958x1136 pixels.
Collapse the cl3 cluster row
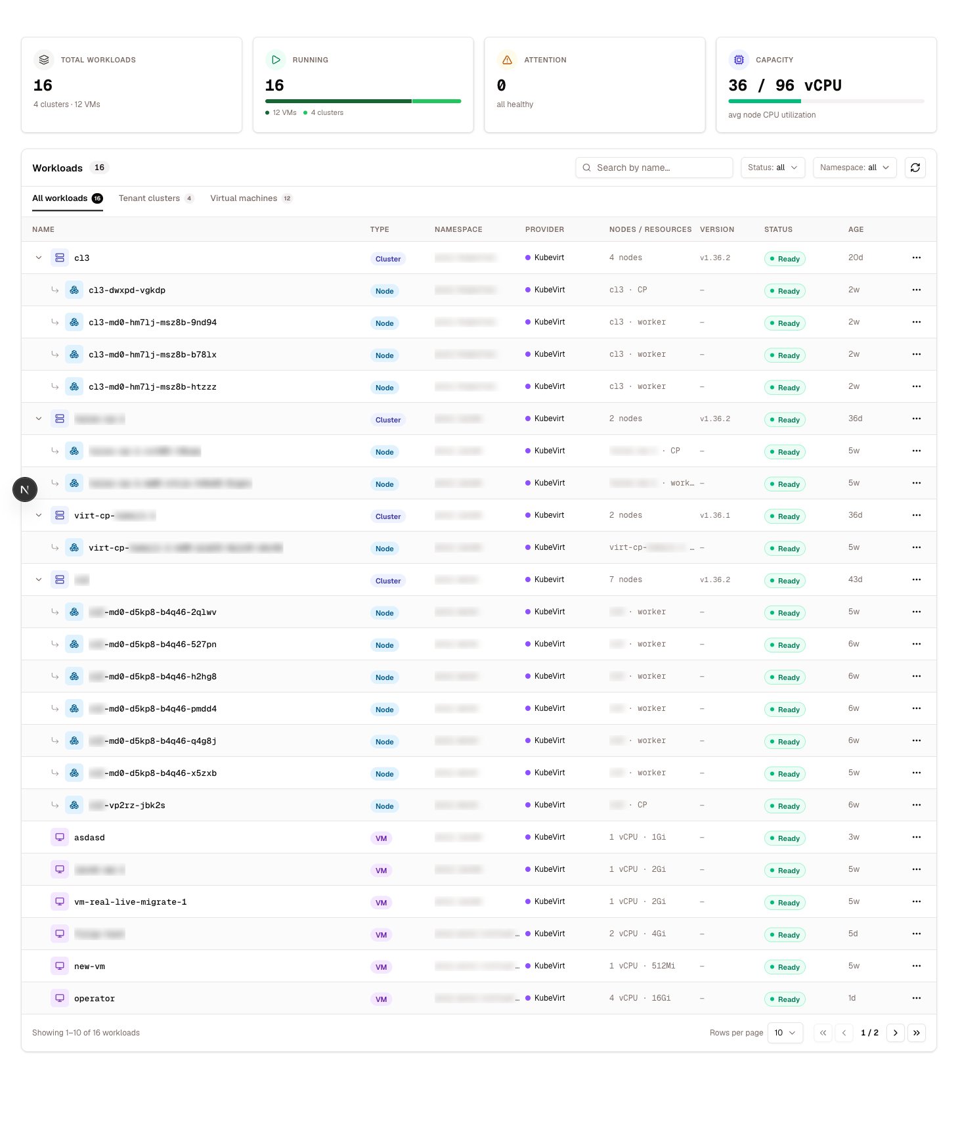(39, 258)
